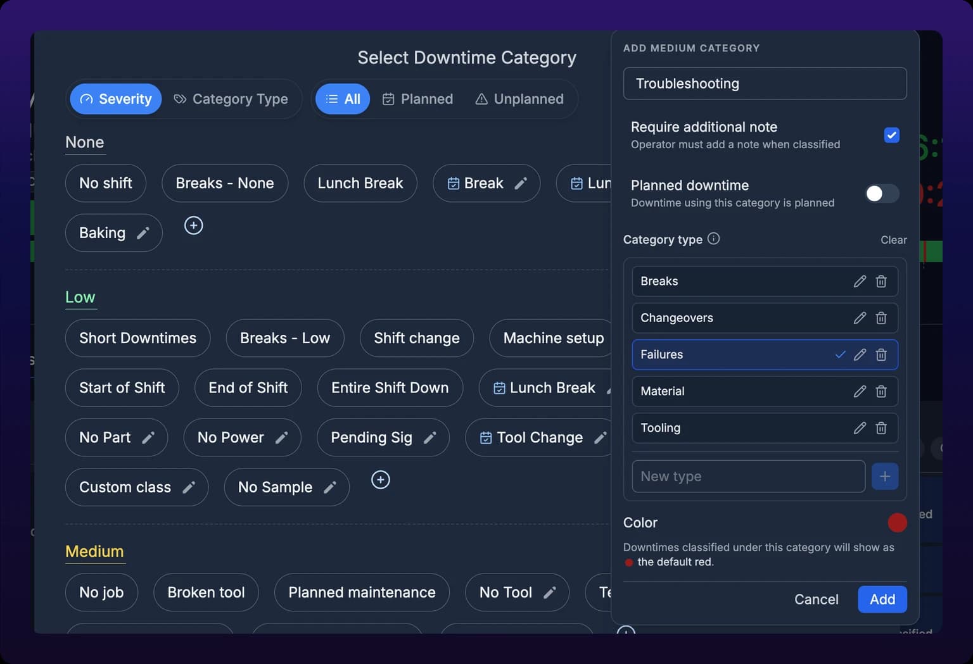The image size is (973, 664).
Task: Uncheck Require additional note checkbox
Action: tap(891, 135)
